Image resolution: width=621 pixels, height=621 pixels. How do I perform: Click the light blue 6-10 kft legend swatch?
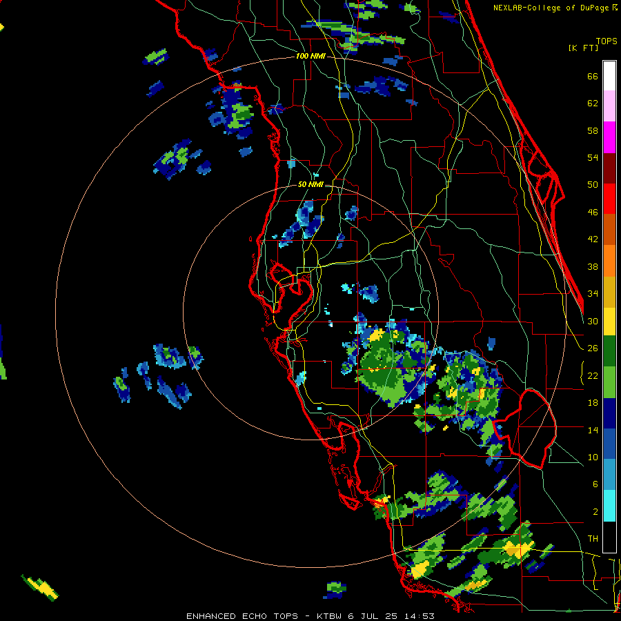click(x=609, y=475)
